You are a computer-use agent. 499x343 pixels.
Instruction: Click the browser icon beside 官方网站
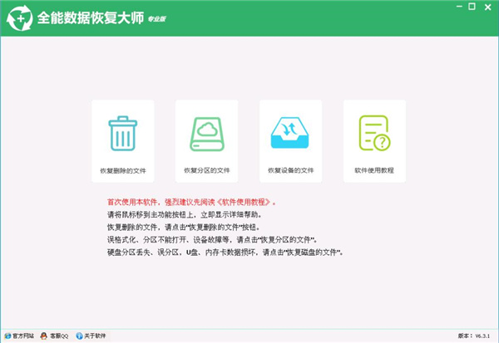coord(7,336)
